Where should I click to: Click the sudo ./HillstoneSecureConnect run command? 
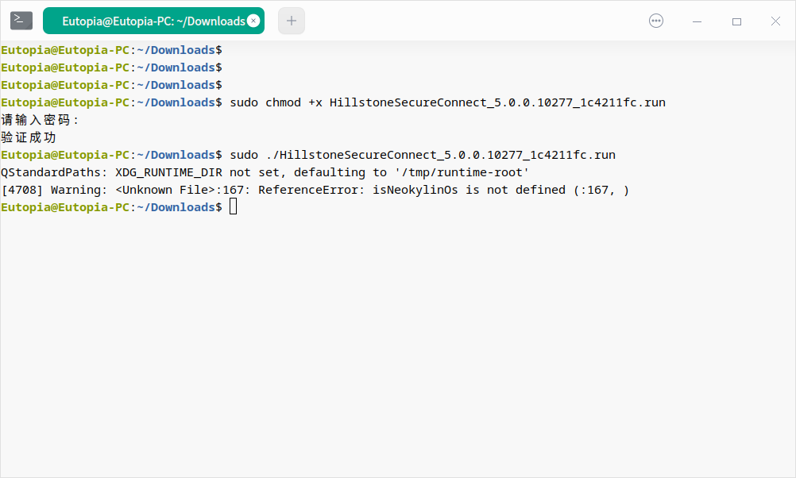pos(422,155)
